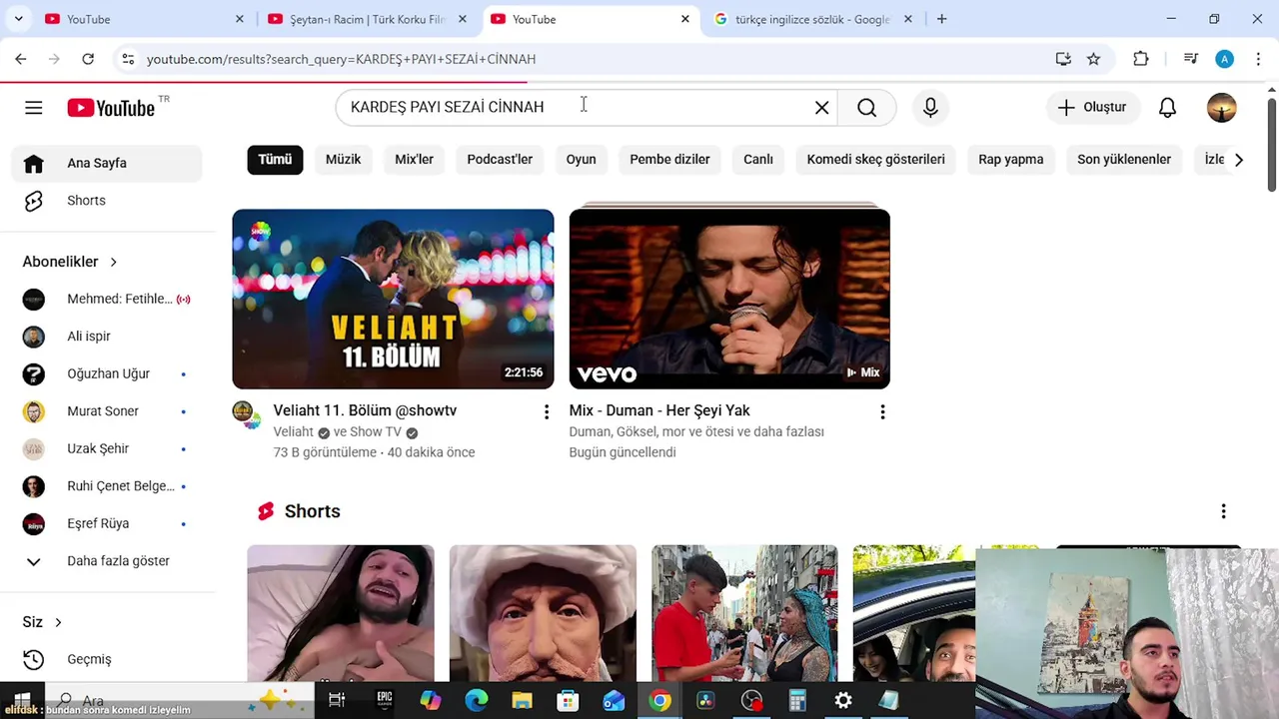Reload the page in Chrome
This screenshot has width=1279, height=719.
coord(88,59)
